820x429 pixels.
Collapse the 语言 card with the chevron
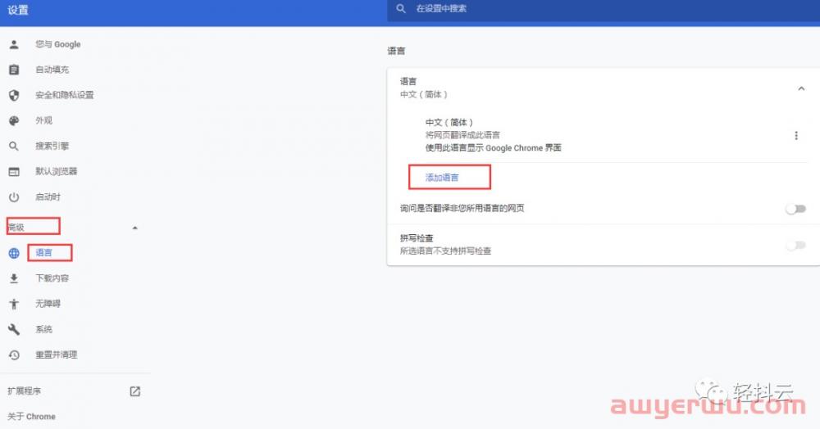(800, 88)
